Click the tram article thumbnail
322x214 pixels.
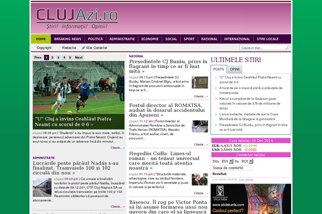pyautogui.click(x=42, y=187)
